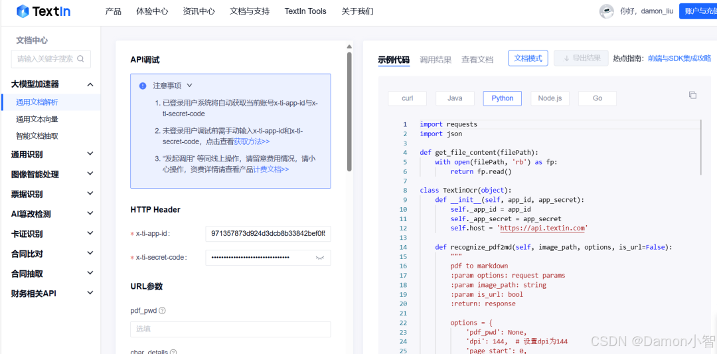Viewport: 717px width, 354px height.
Task: Select the Go code tab
Action: tap(597, 98)
